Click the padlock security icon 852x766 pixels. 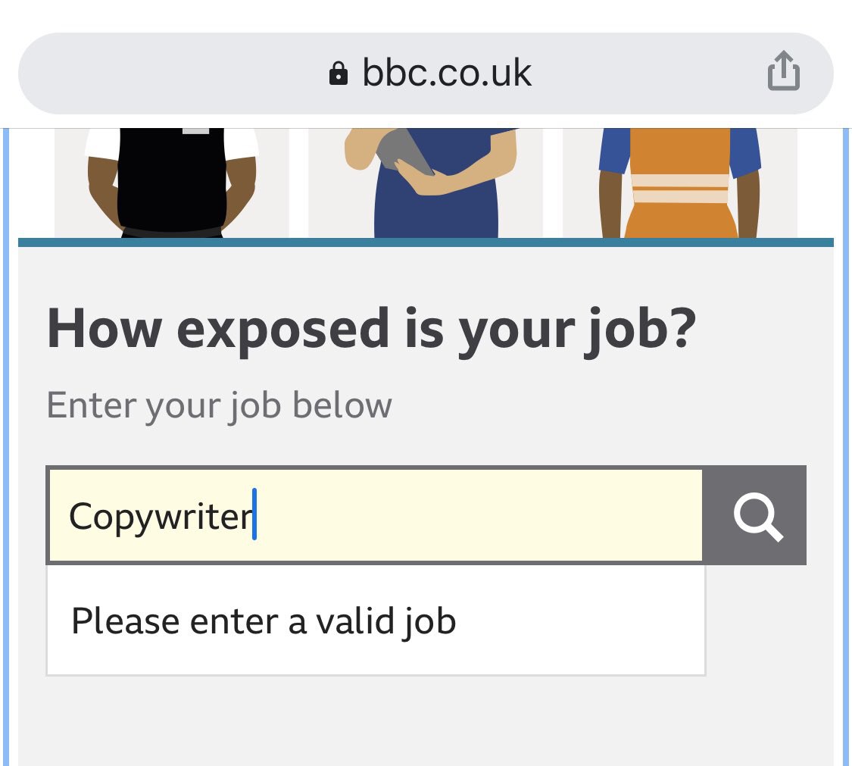(x=338, y=73)
